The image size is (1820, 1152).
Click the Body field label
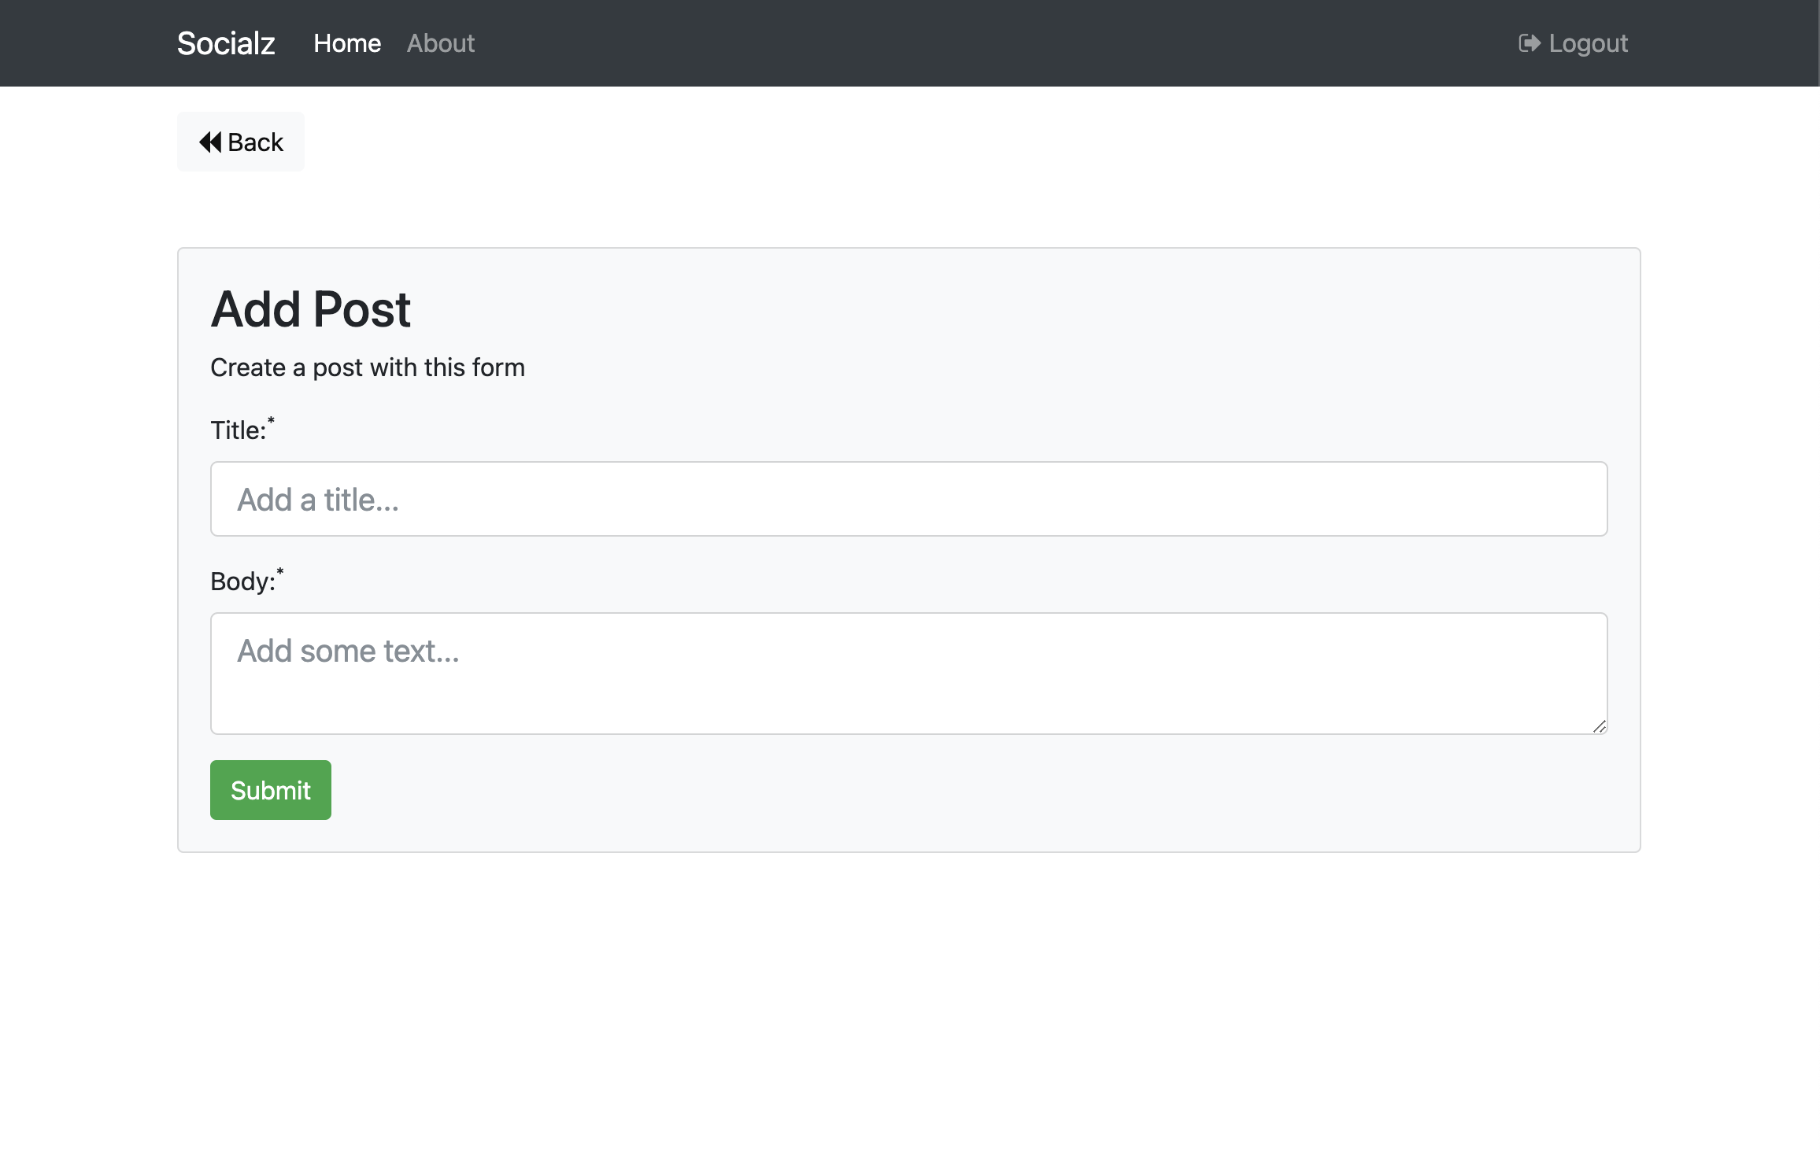pos(242,582)
